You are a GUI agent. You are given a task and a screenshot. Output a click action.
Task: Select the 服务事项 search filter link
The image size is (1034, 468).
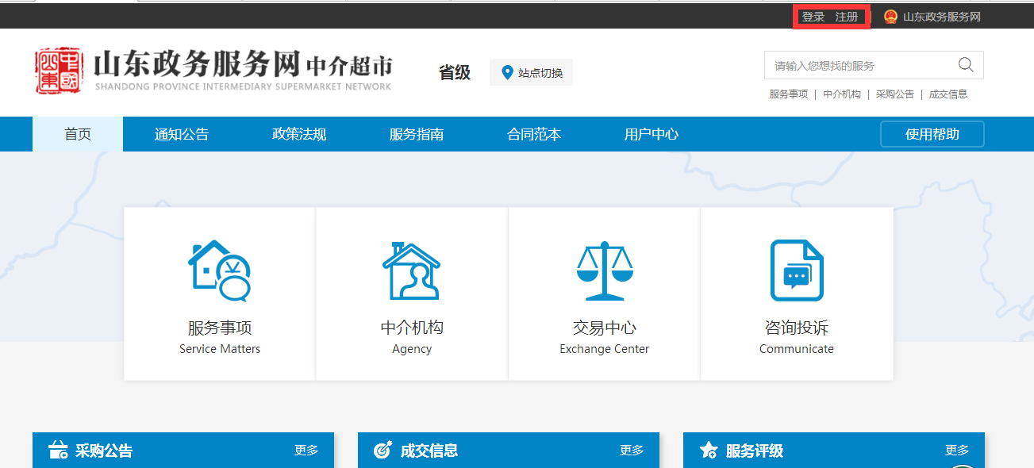coord(789,94)
